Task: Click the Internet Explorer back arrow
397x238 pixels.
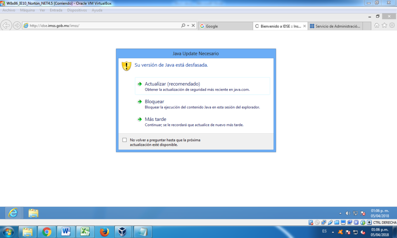Action: 6,26
